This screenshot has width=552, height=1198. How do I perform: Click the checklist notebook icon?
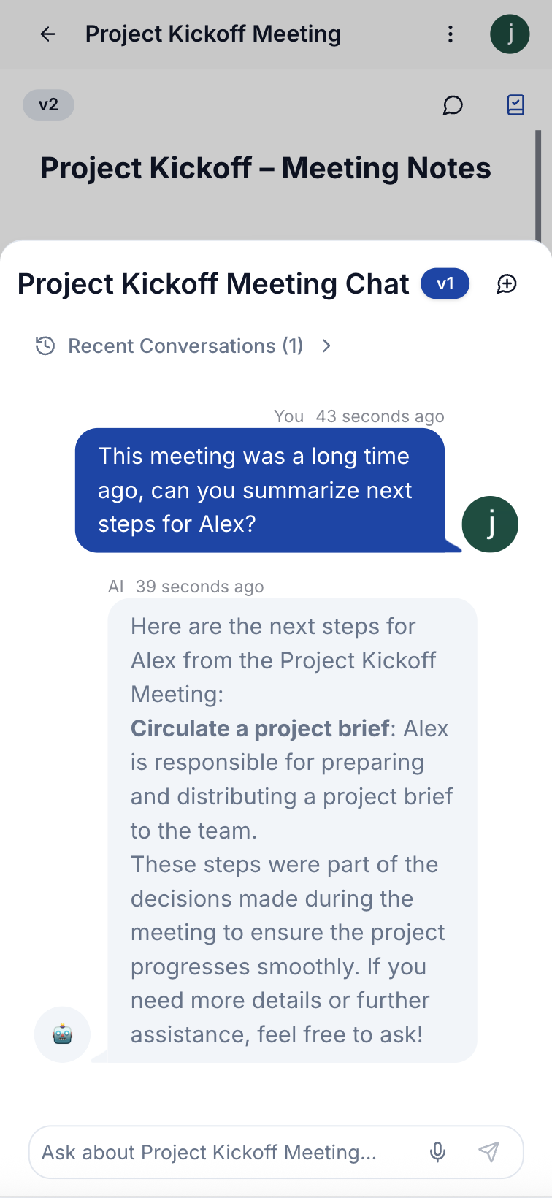pyautogui.click(x=515, y=105)
